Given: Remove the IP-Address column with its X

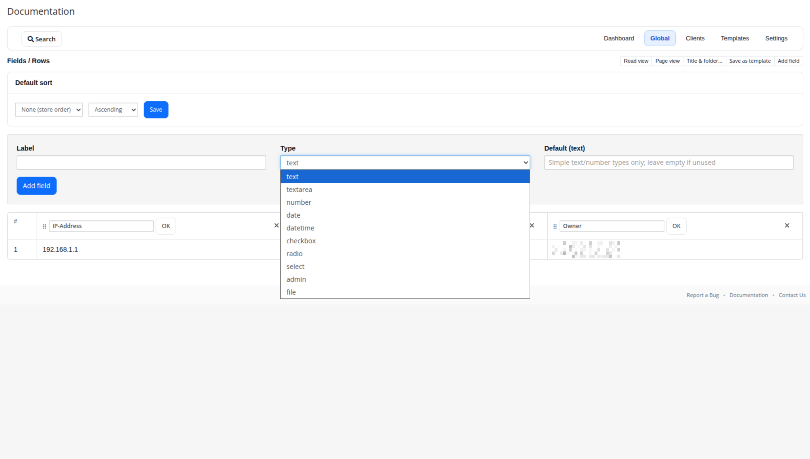Looking at the screenshot, I should [276, 226].
